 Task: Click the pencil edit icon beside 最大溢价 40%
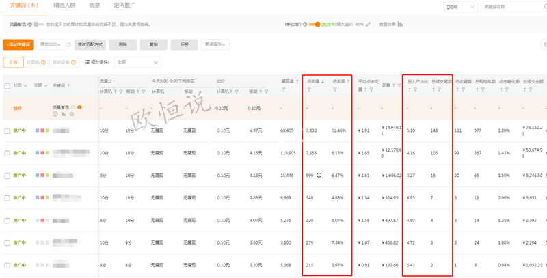coord(369,24)
